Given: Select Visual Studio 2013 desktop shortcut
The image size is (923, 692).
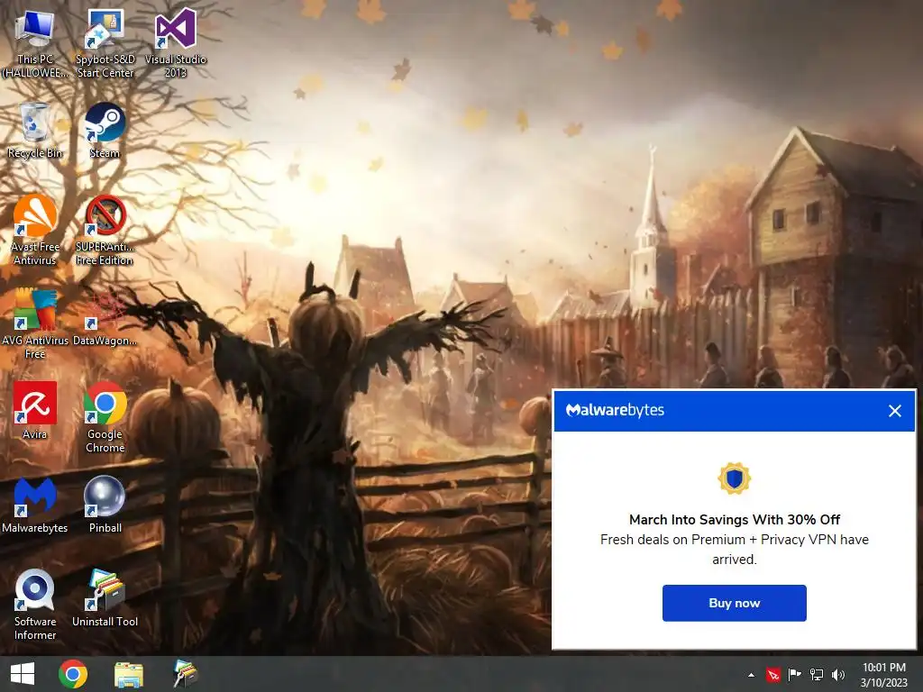Looking at the screenshot, I should click(176, 44).
